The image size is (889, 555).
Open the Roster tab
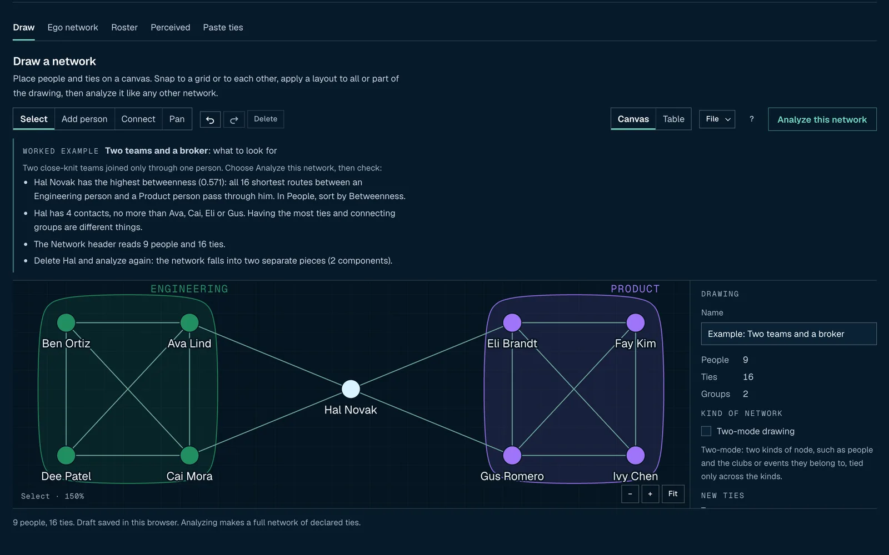click(x=124, y=27)
